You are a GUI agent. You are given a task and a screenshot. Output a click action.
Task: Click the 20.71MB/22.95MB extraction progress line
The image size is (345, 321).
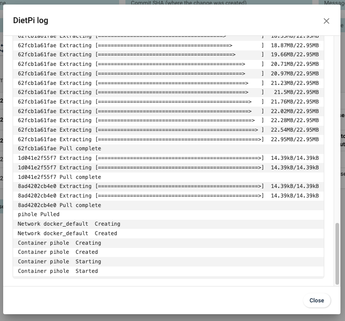click(168, 64)
